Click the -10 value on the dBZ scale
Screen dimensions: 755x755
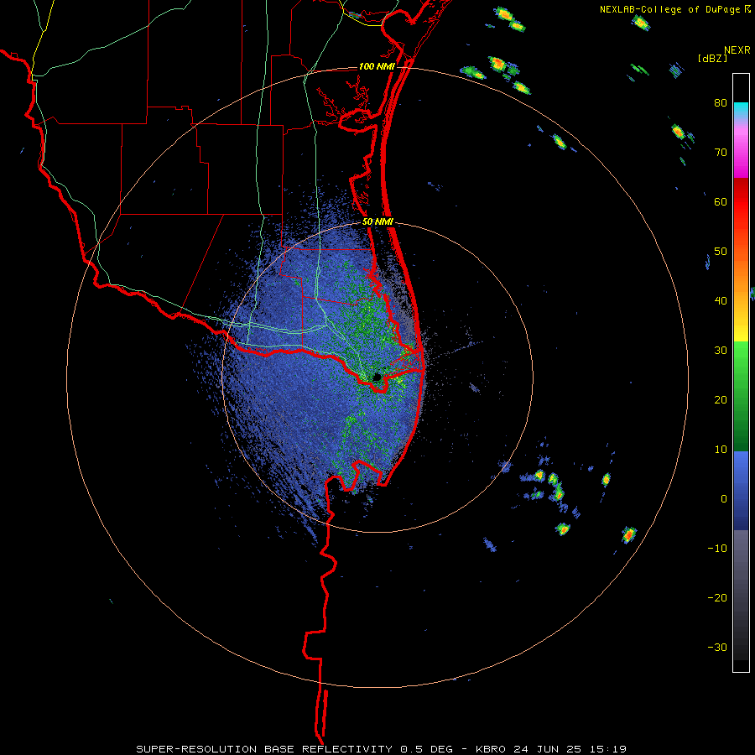pos(717,549)
